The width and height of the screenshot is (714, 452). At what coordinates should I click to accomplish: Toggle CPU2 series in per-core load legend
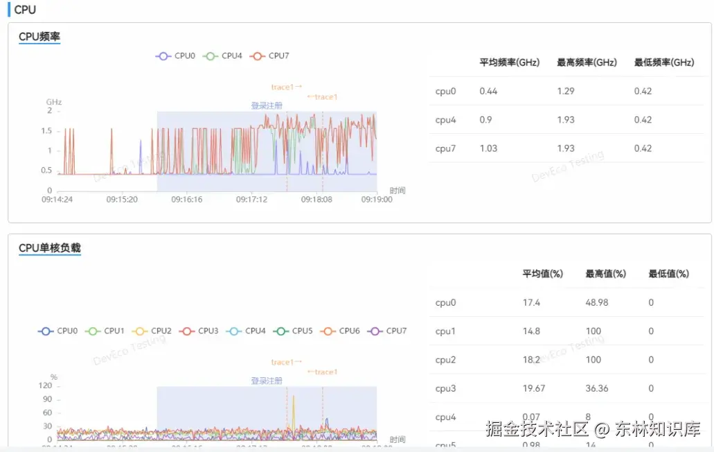(x=152, y=331)
